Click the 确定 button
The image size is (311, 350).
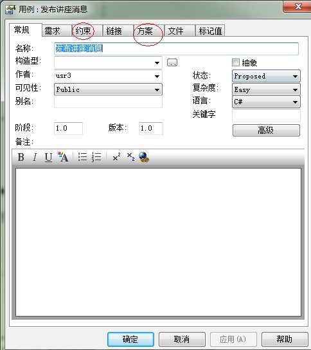click(130, 339)
